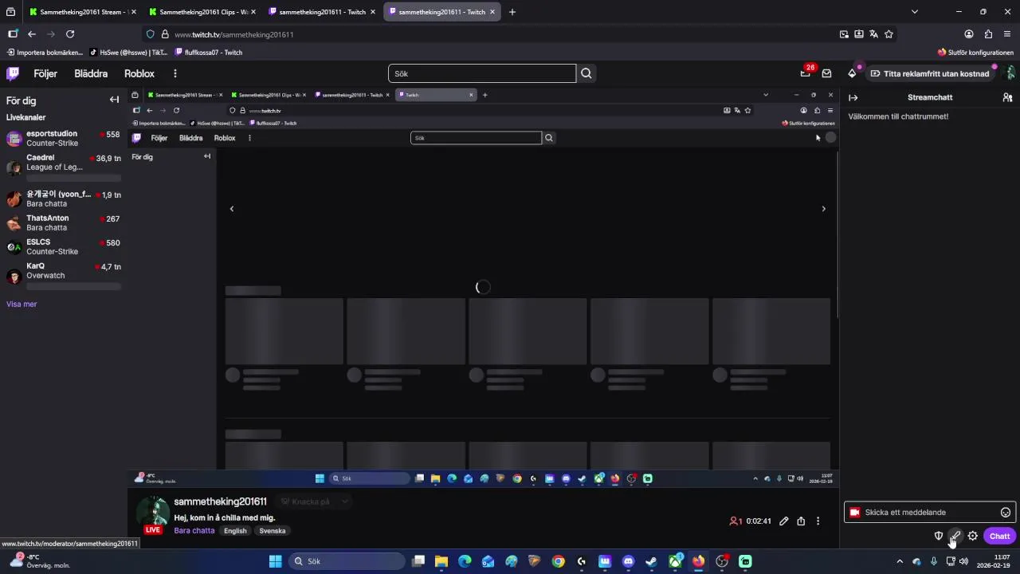Open Google Chrome from the taskbar
Screen dimensions: 1020x574
(558, 561)
